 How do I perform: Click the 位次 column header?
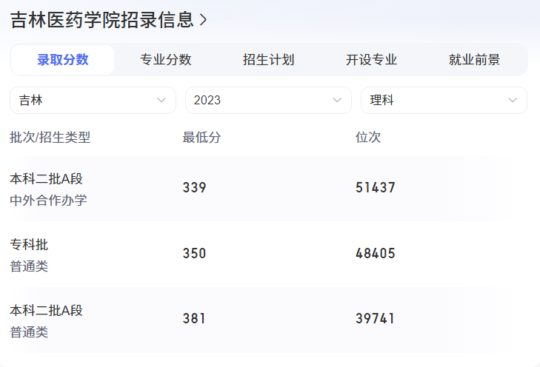click(x=368, y=137)
